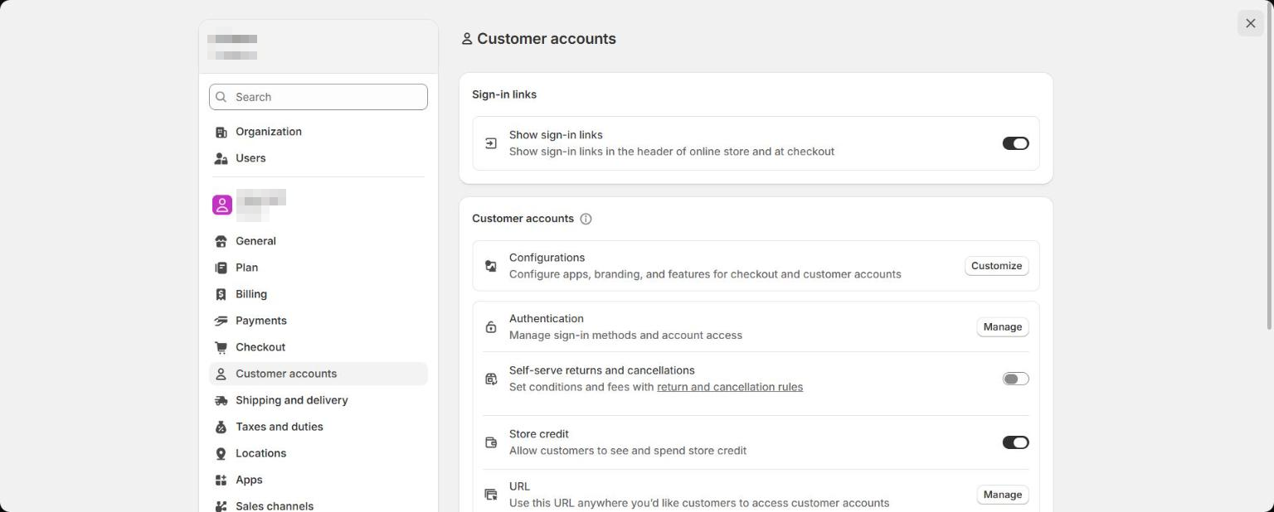Image resolution: width=1274 pixels, height=512 pixels.
Task: Open the Plan settings page
Action: tap(318, 268)
